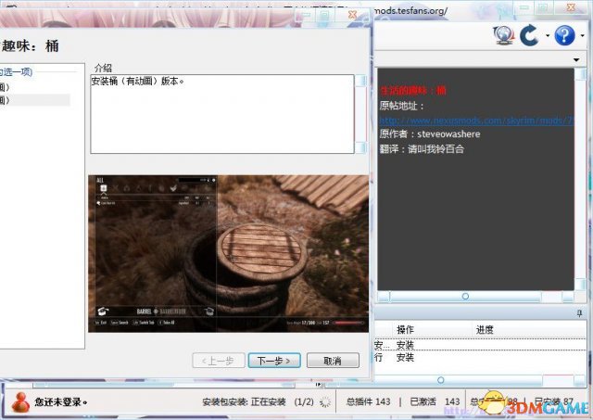Click the pin icon above operations list
593x420 pixels.
click(579, 313)
